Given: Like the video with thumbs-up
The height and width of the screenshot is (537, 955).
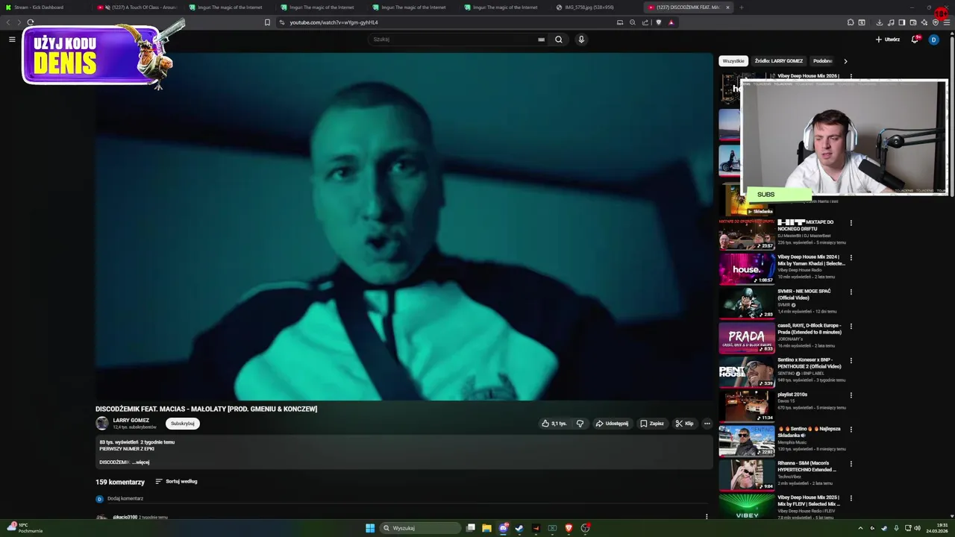Looking at the screenshot, I should coord(554,424).
